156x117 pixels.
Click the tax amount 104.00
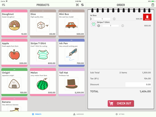[x=147, y=79]
